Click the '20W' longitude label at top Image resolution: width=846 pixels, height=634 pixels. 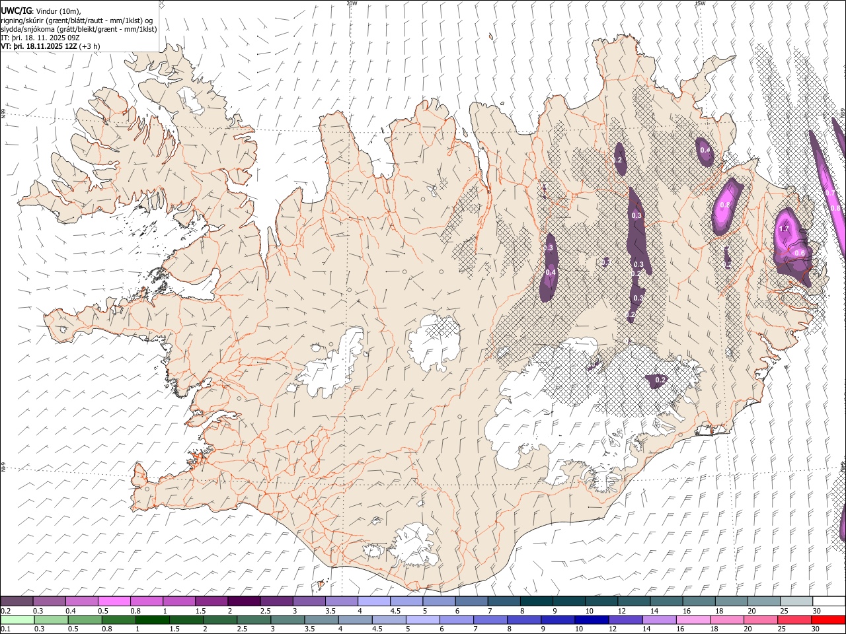[x=352, y=3]
